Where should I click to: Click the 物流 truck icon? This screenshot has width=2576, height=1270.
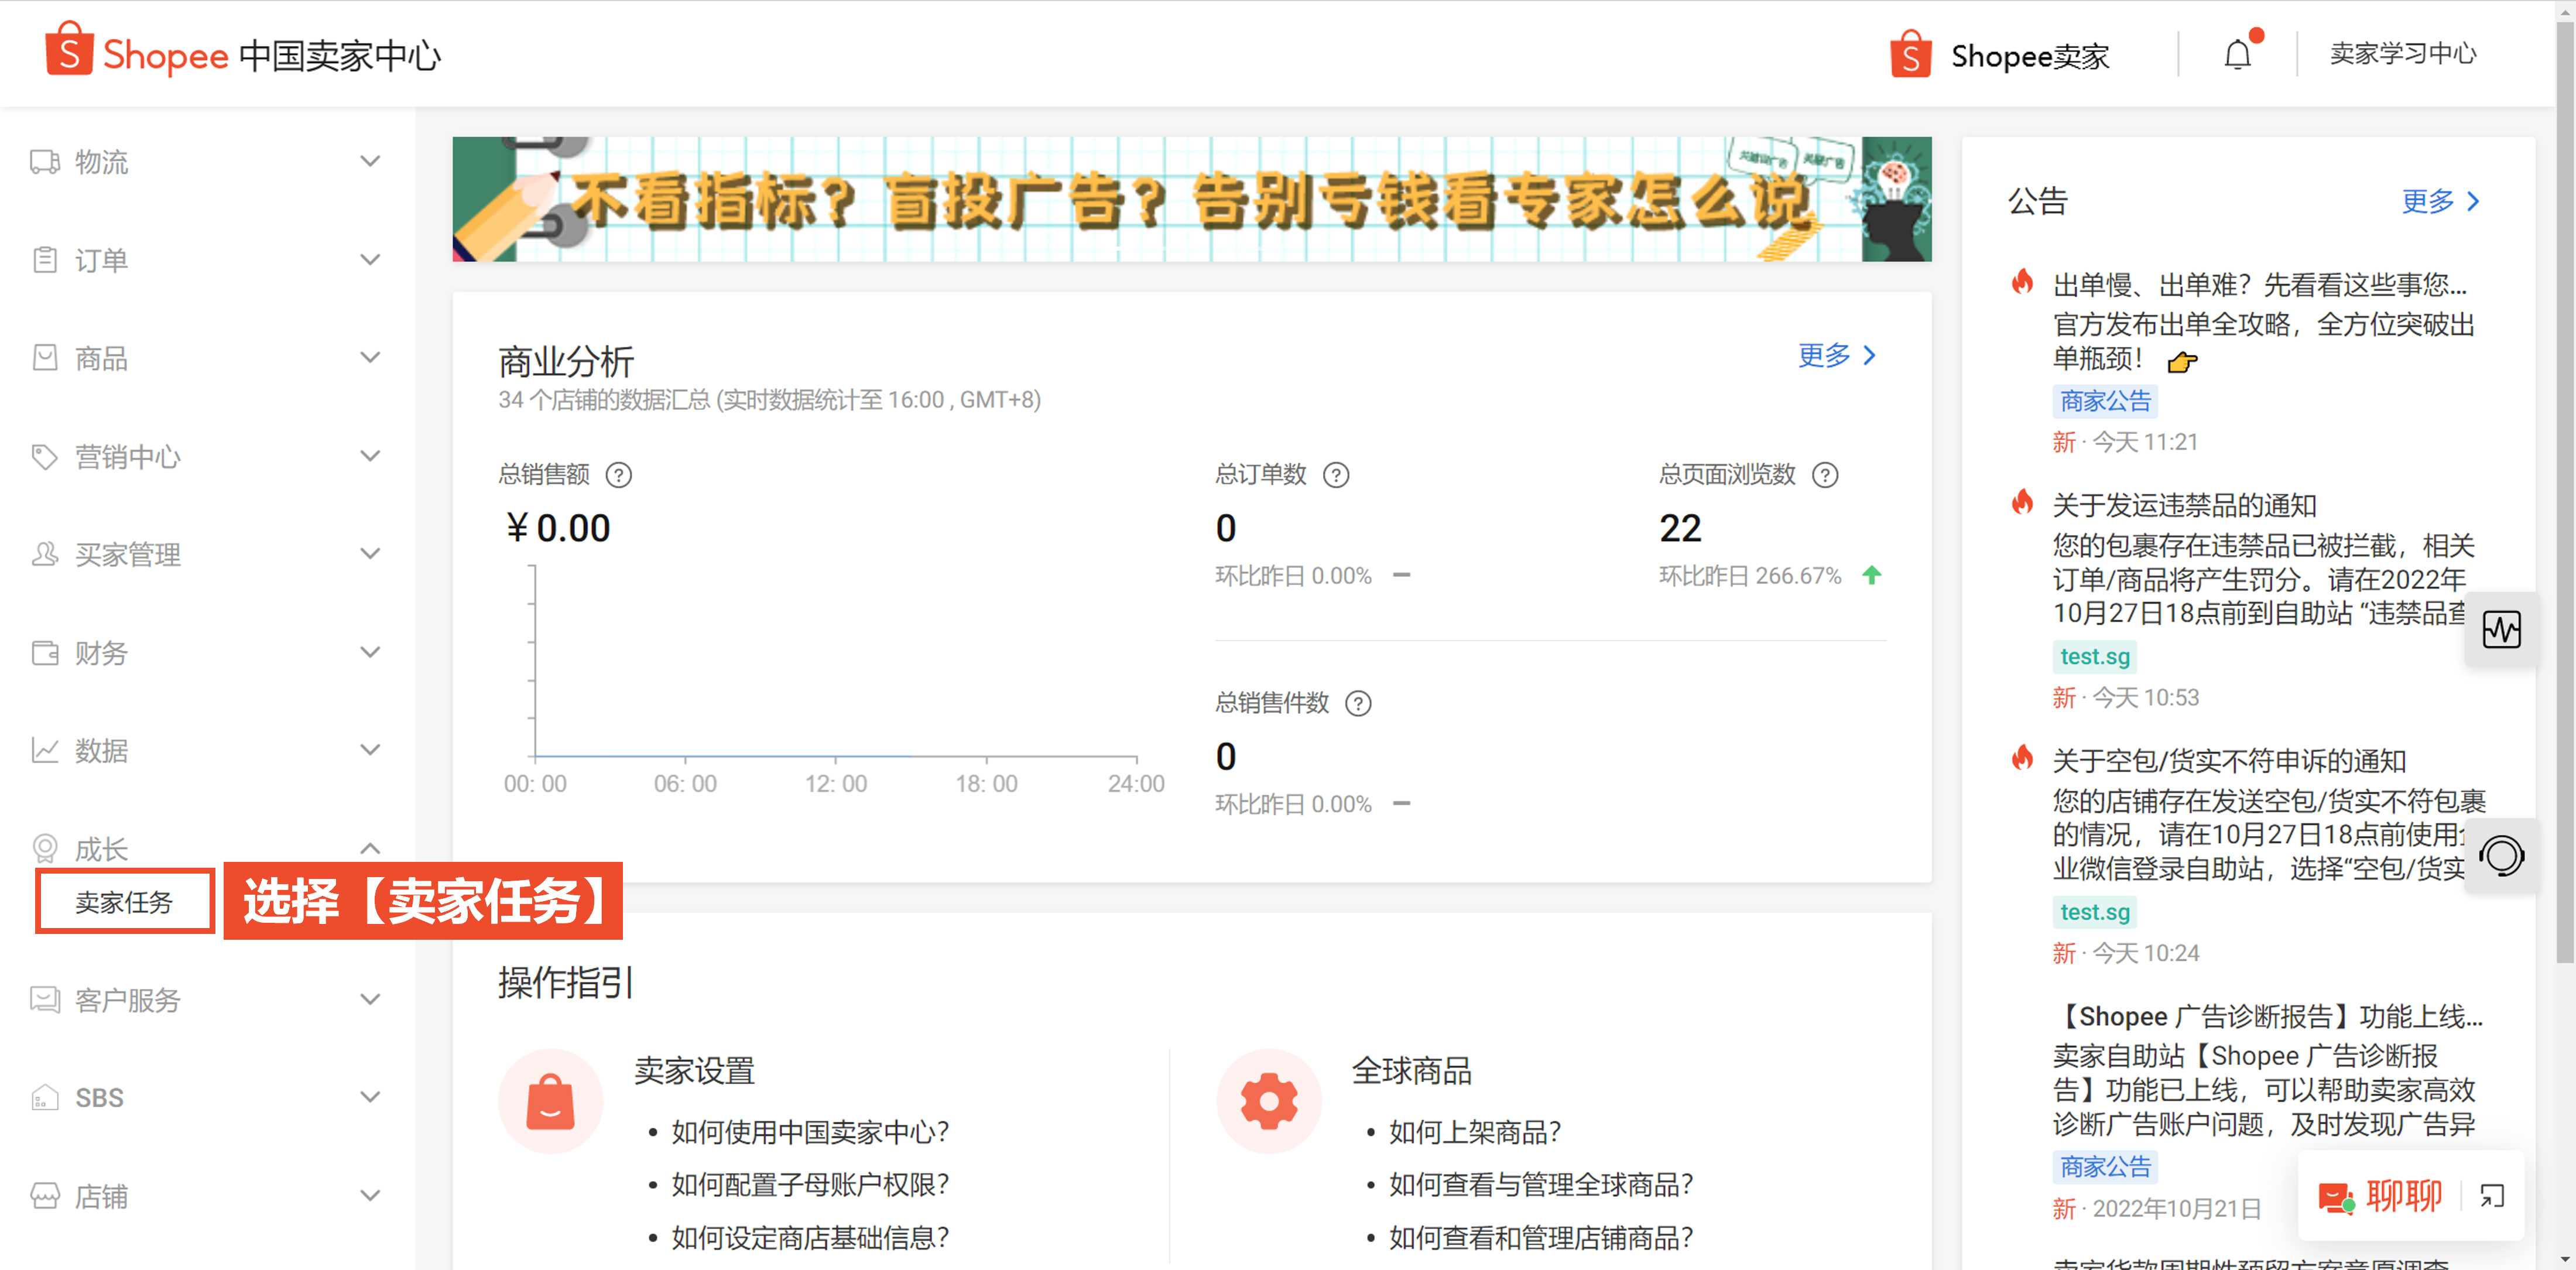click(x=45, y=161)
